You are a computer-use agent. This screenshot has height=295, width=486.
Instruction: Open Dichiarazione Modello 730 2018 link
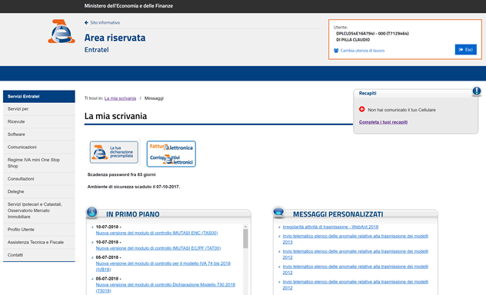[x=165, y=287]
